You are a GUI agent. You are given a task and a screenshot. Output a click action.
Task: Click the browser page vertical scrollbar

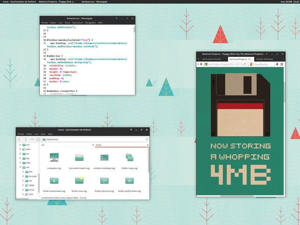(x=285, y=92)
